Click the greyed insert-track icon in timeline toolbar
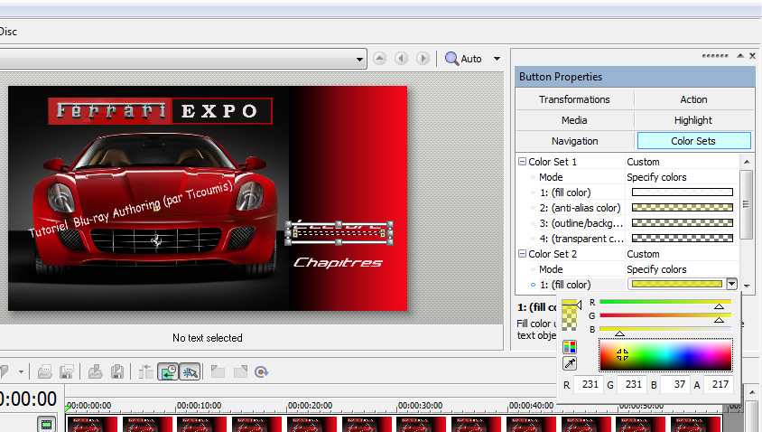Image resolution: width=762 pixels, height=432 pixels. (x=145, y=372)
